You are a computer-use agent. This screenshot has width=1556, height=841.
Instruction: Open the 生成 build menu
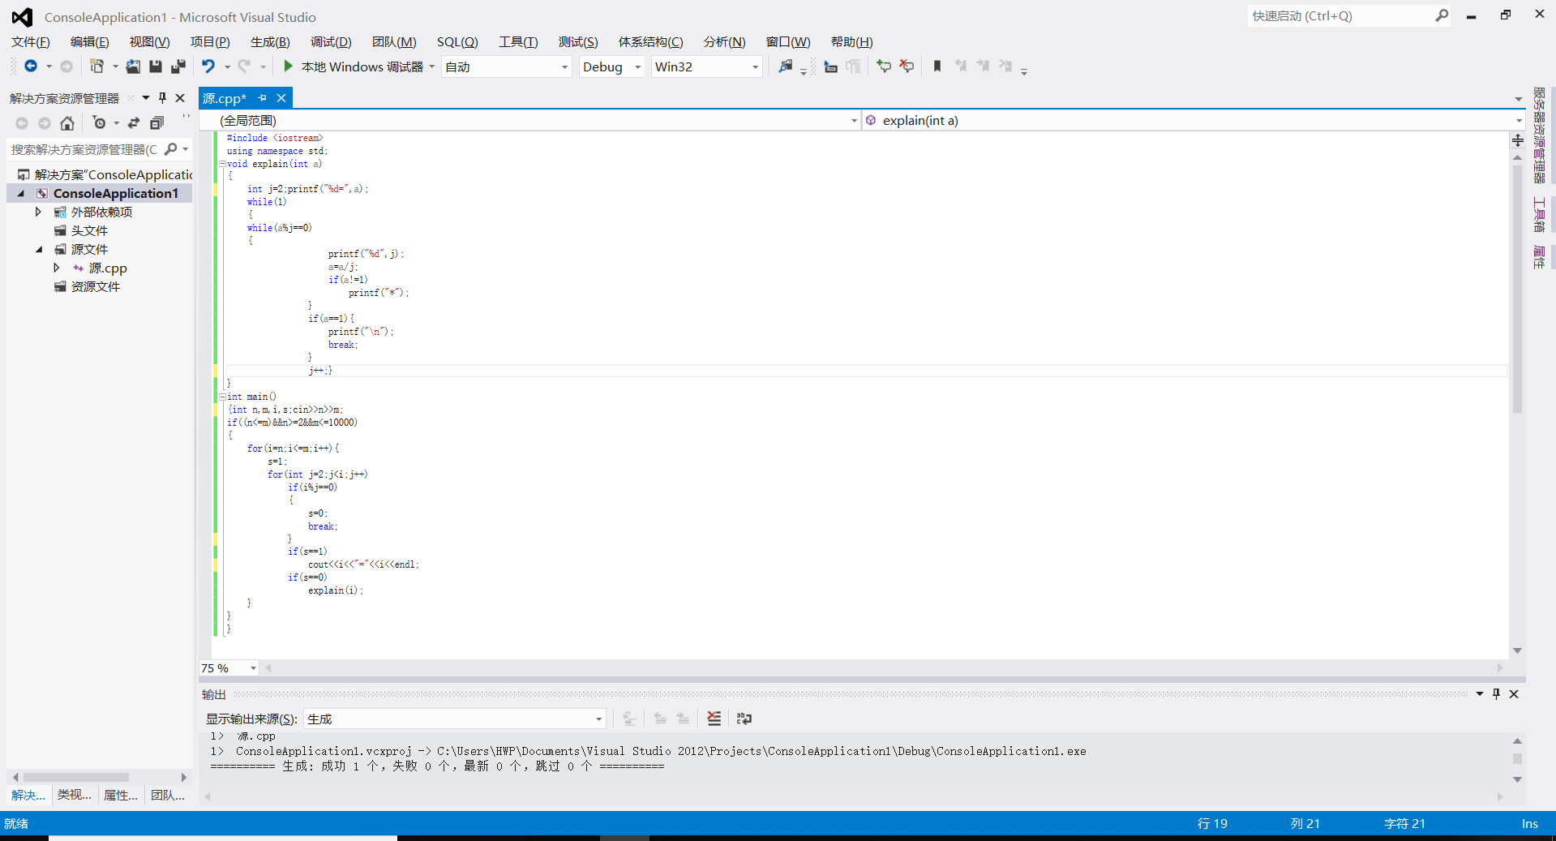pos(270,42)
